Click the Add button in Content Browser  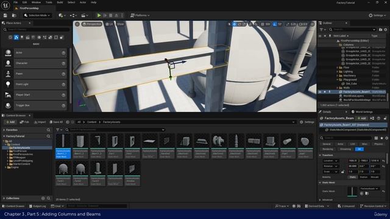[x=10, y=122]
